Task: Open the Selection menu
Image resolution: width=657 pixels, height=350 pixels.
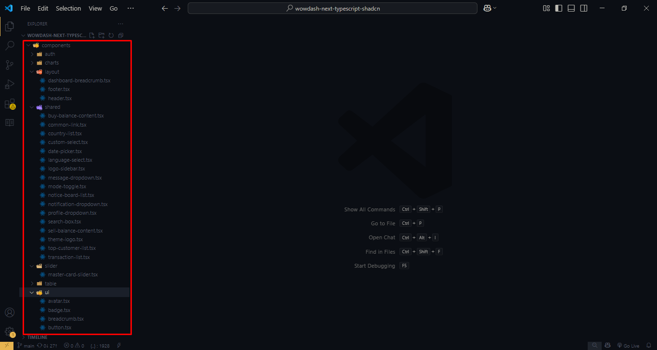Action: coord(68,8)
